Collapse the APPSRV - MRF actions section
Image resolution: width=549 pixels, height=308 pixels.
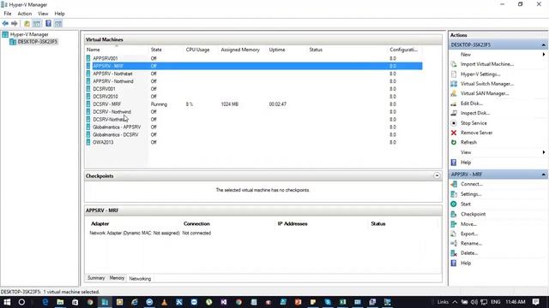click(543, 175)
